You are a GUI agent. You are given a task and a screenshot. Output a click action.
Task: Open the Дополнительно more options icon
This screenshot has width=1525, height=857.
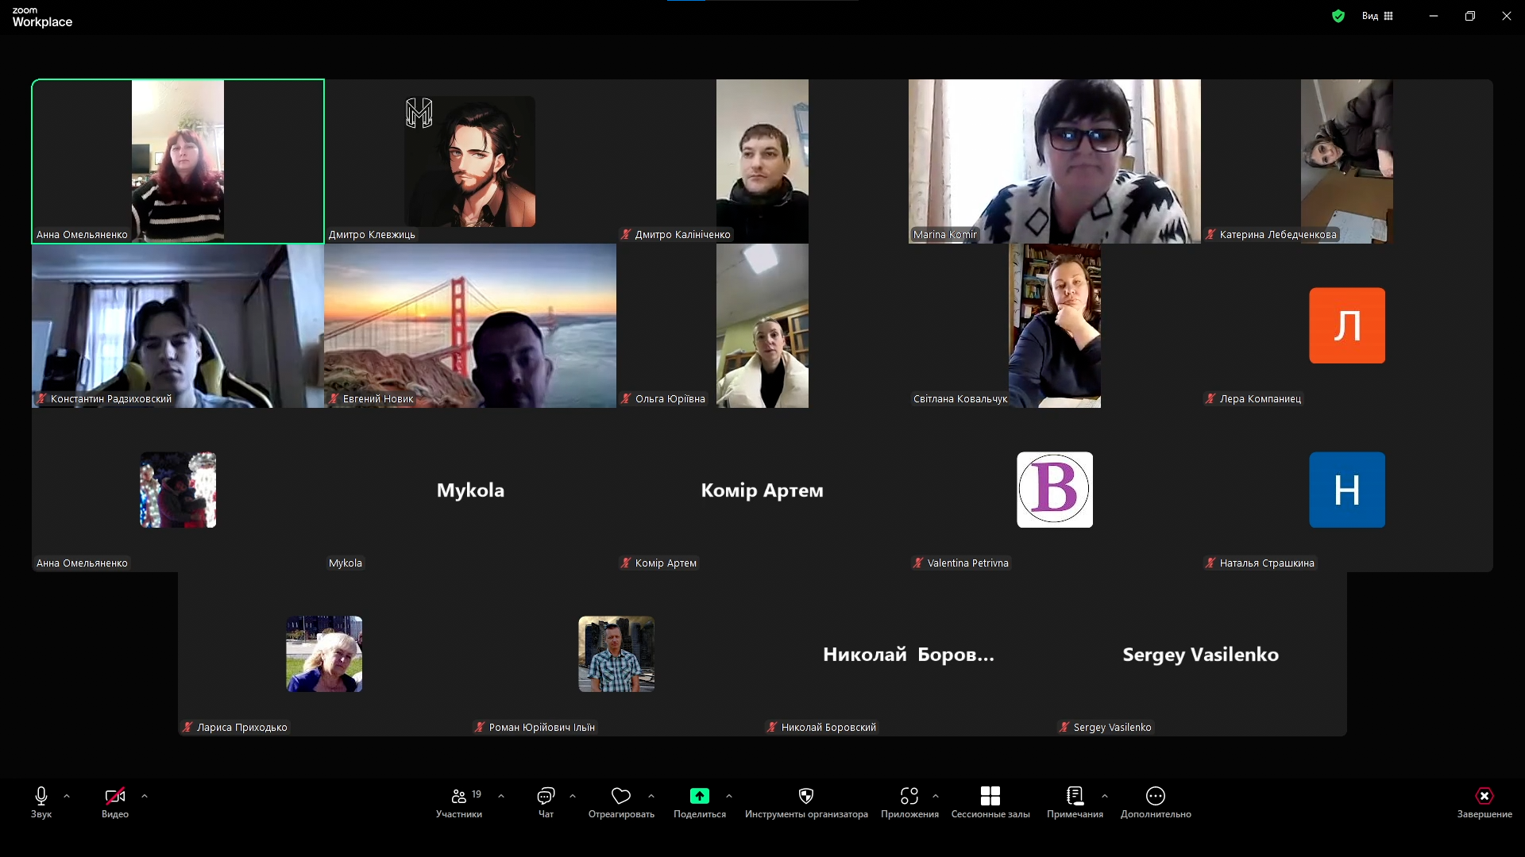(x=1156, y=796)
